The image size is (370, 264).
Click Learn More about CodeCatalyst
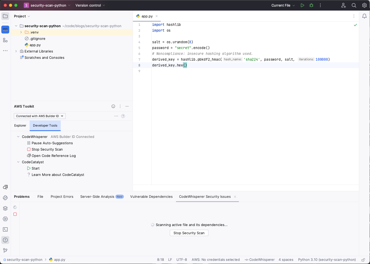[58, 175]
